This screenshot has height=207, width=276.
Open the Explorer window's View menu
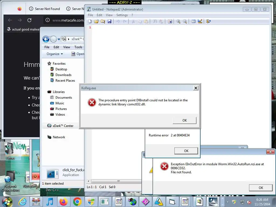pos(67,47)
